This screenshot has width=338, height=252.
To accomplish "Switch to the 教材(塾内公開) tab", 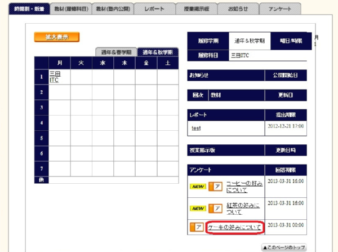I will click(x=114, y=9).
